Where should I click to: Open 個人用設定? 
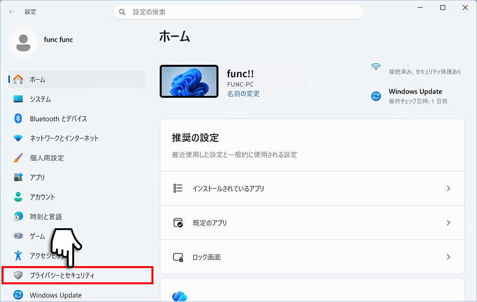(77, 157)
